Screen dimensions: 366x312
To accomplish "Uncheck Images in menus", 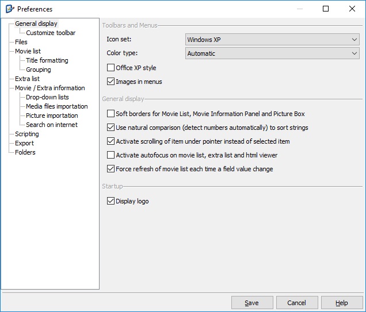I will [x=111, y=82].
